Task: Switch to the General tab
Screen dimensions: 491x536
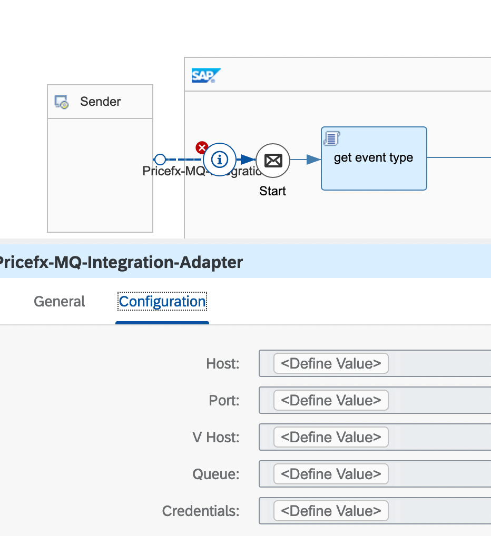Action: coord(59,301)
